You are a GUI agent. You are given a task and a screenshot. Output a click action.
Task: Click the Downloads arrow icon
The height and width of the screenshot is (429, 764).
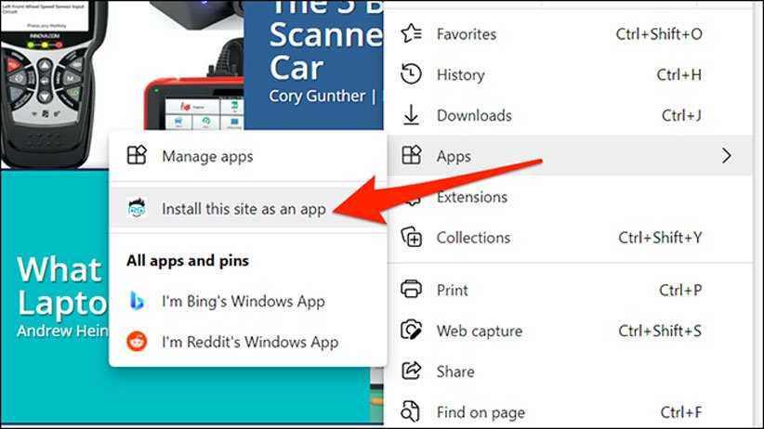[411, 116]
